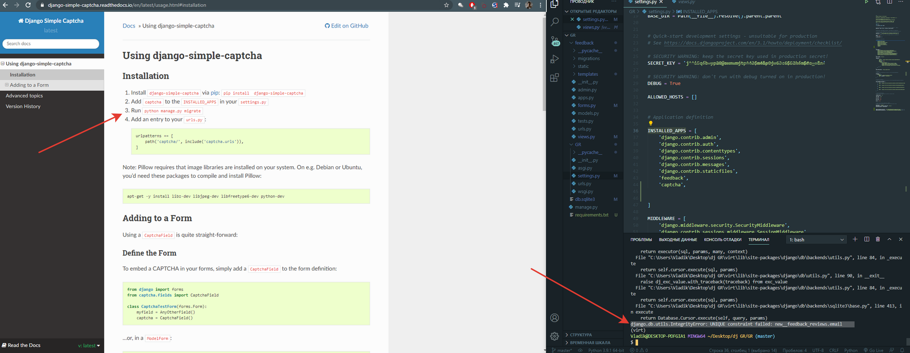Screen dimensions: 910x353
Task: Select the Terminal panel tab
Action: (758, 240)
